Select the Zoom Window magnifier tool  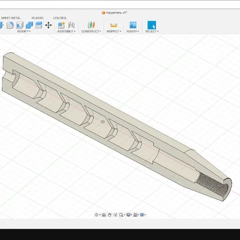pos(121,215)
